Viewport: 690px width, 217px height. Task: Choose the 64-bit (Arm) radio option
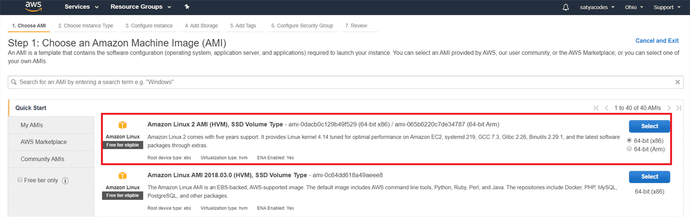coord(630,149)
